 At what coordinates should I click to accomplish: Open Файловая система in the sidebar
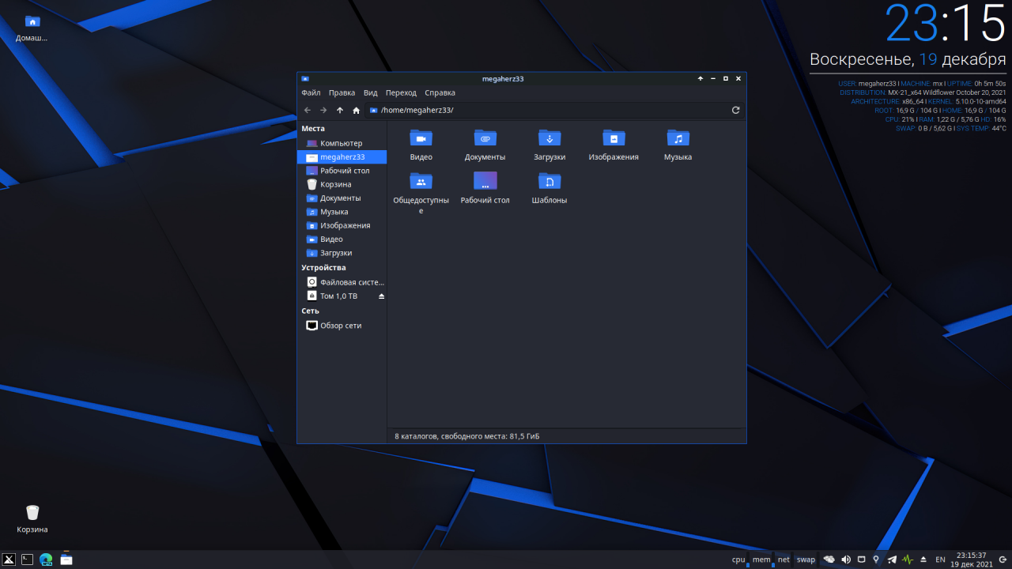pyautogui.click(x=342, y=282)
